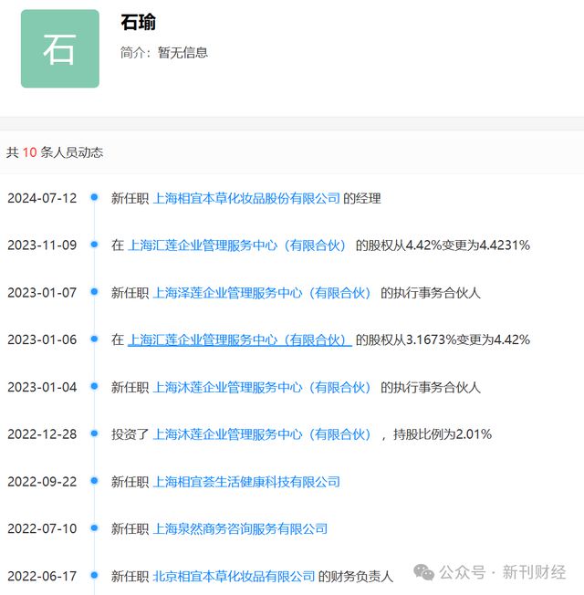Click the date 2022-06-17
This screenshot has width=584, height=595.
pos(42,576)
